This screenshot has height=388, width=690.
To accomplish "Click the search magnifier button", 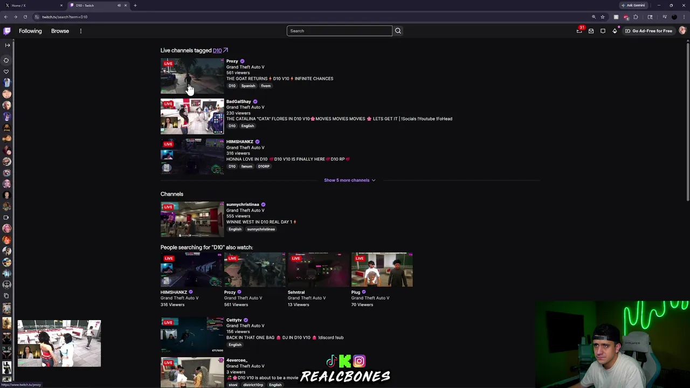I will click(x=398, y=31).
